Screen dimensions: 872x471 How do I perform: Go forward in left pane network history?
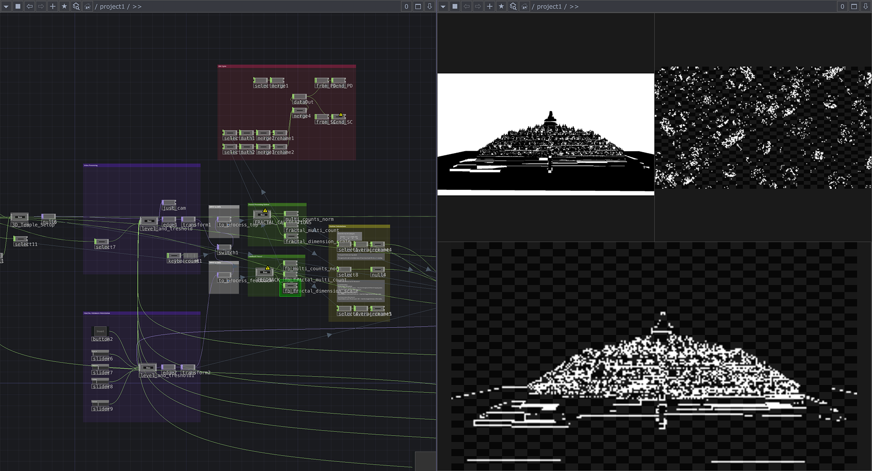41,6
